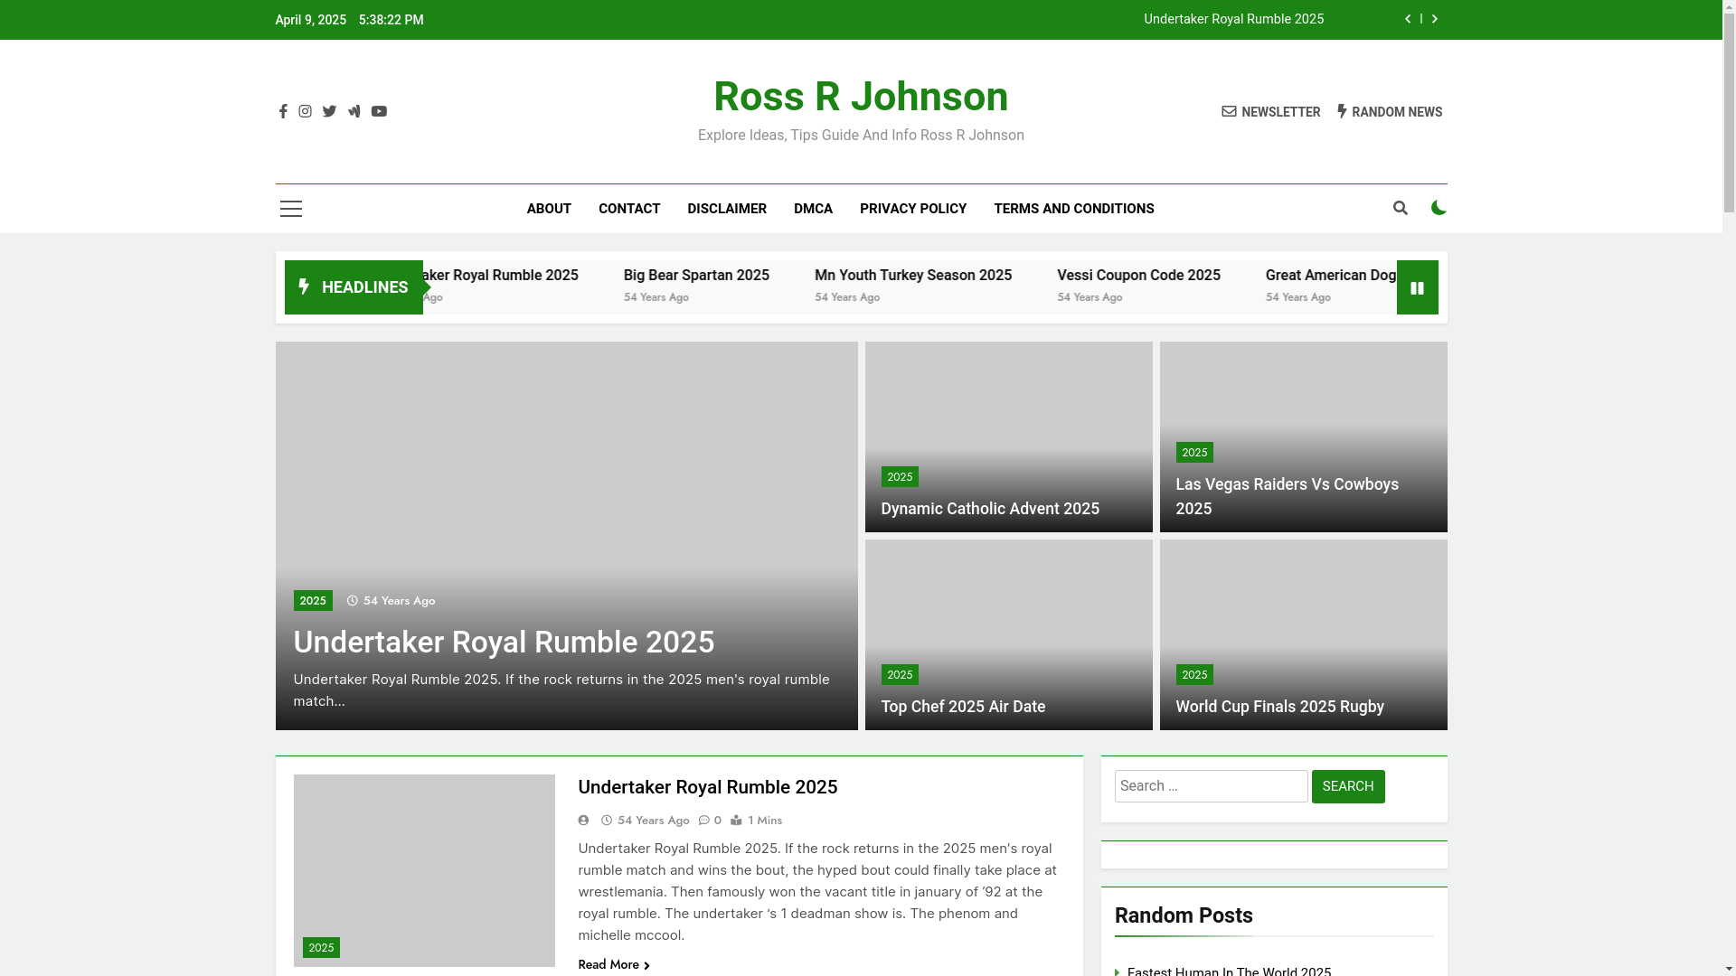Click 2025 tag on featured Undertaker banner
The width and height of the screenshot is (1736, 976).
pyautogui.click(x=313, y=601)
